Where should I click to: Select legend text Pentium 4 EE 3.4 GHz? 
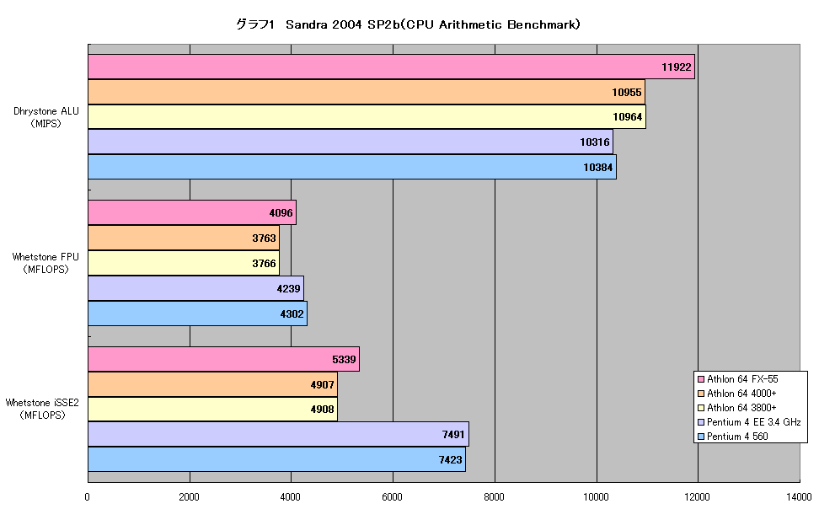pos(754,421)
